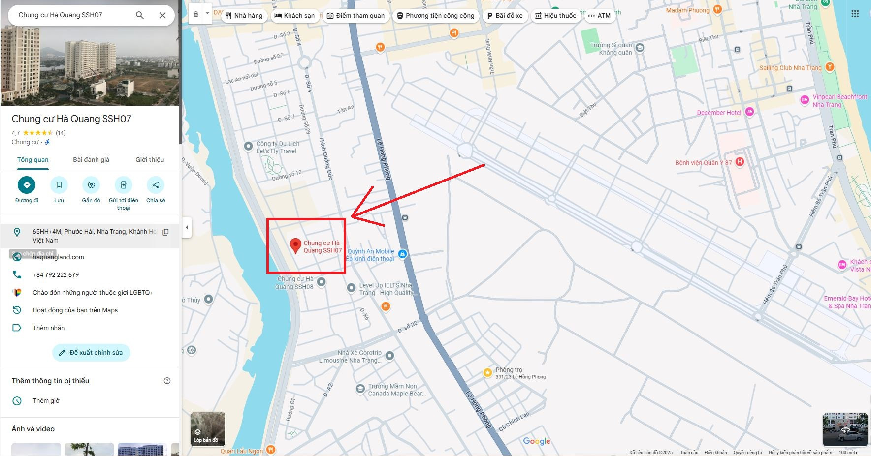Open the Đường đi directions button
Viewport: 871px width, 456px height.
coord(27,185)
